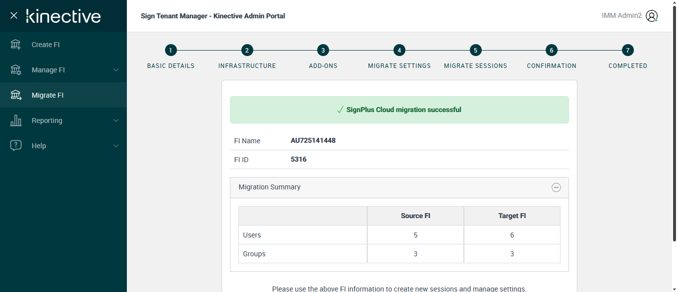The width and height of the screenshot is (677, 292).
Task: Select Migrate FI in the sidebar
Action: [x=48, y=95]
